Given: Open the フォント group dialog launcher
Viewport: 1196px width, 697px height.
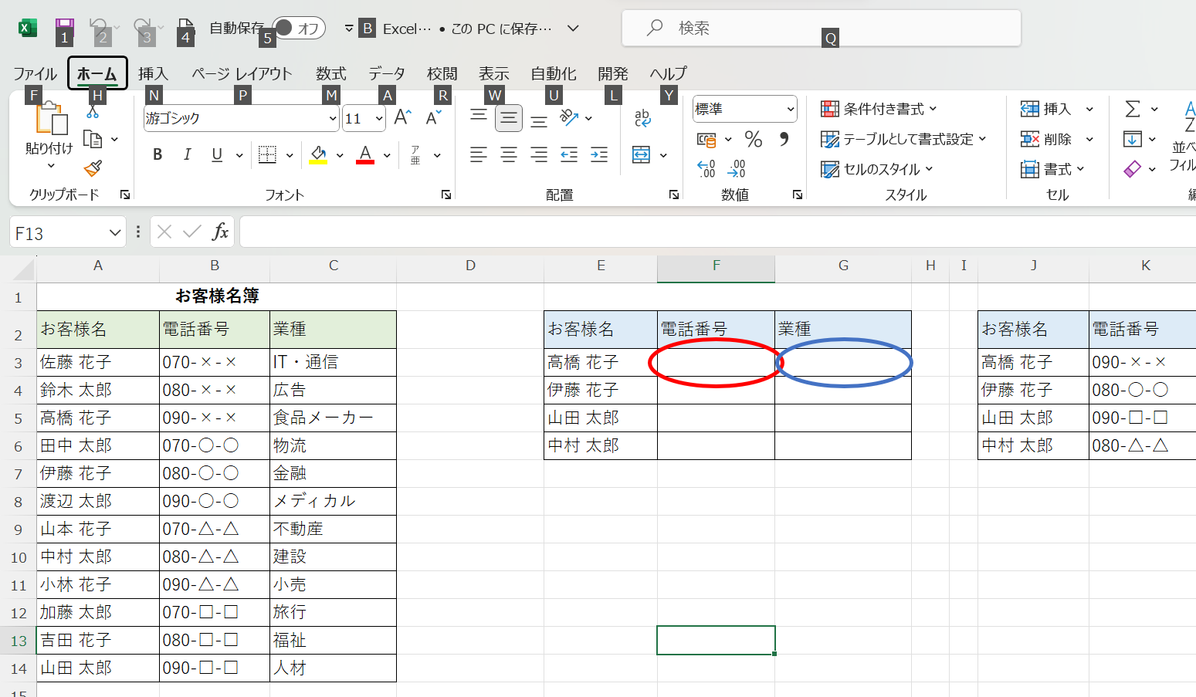Looking at the screenshot, I should [446, 195].
